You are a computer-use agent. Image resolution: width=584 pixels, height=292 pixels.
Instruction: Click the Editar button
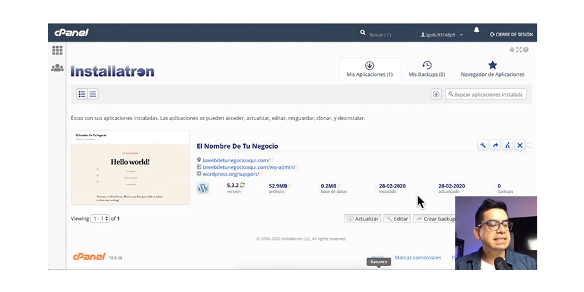[397, 219]
